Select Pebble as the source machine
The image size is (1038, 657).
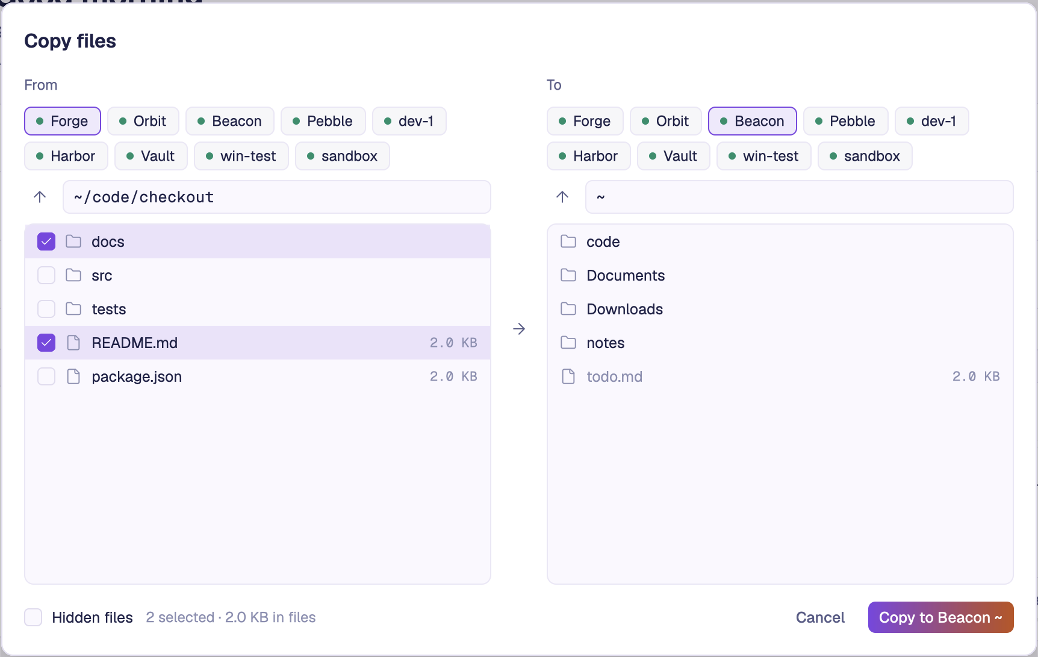tap(323, 121)
